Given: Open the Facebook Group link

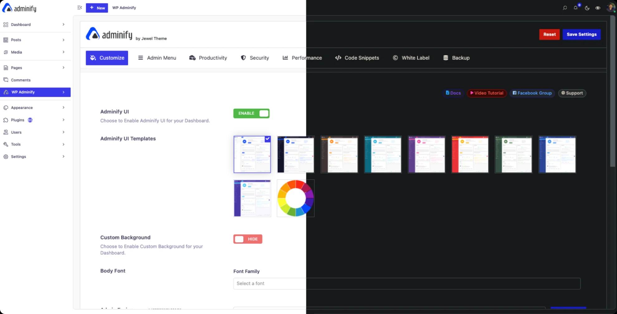Looking at the screenshot, I should 532,93.
